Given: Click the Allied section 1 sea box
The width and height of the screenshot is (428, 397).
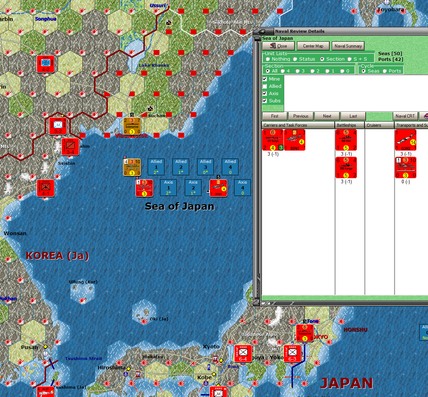Looking at the screenshot, I should [156, 167].
